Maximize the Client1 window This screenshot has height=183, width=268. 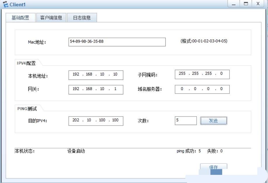point(246,4)
